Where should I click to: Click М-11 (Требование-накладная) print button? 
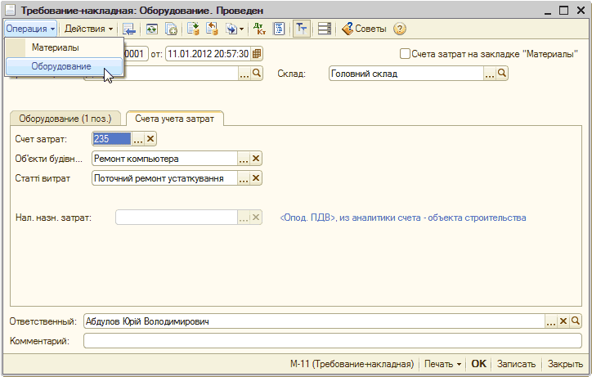click(x=352, y=364)
